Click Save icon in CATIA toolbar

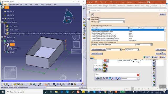pyautogui.click(x=18, y=84)
